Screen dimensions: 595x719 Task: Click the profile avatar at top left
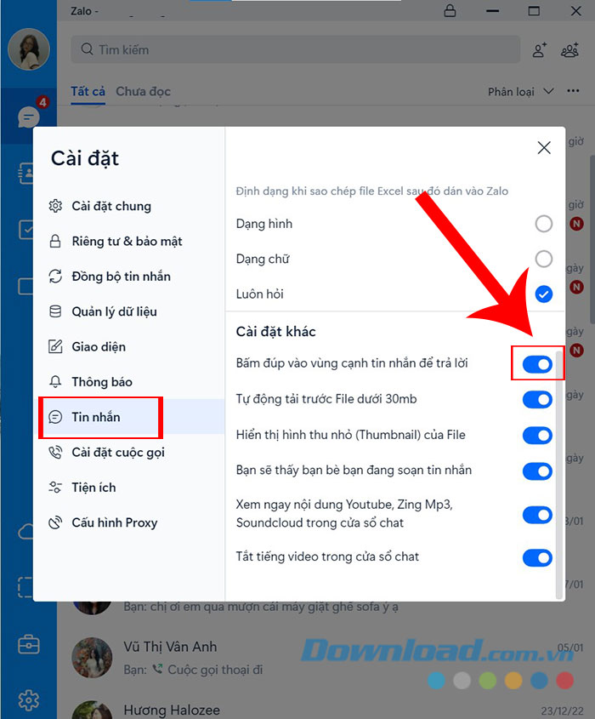tap(29, 49)
